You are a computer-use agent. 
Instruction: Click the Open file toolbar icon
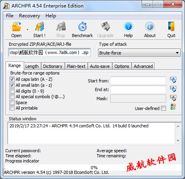pyautogui.click(x=16, y=27)
